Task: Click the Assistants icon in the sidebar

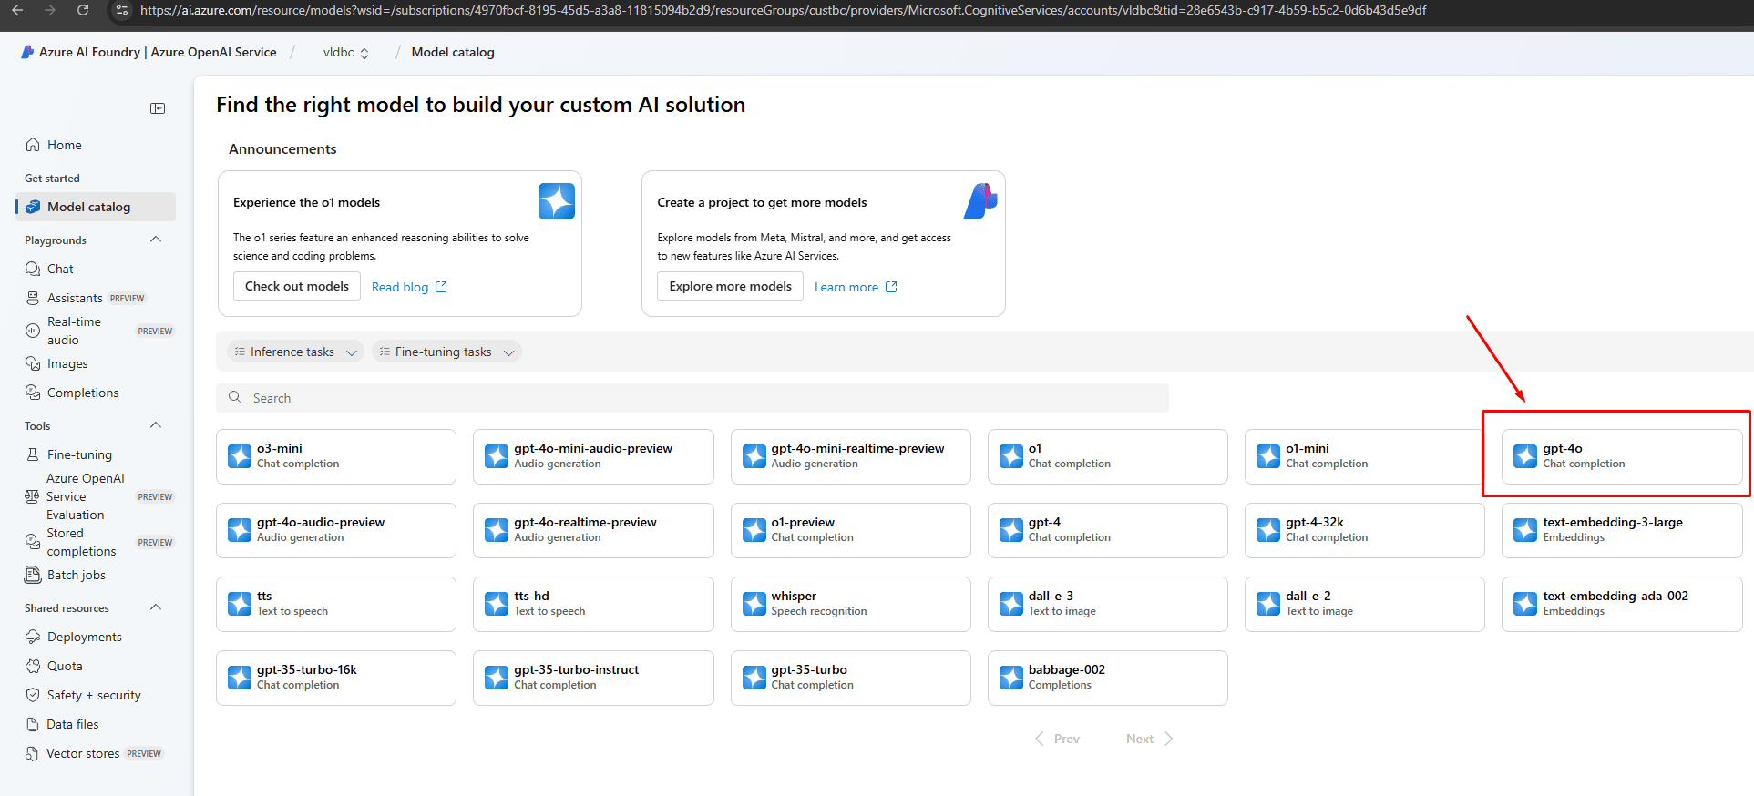Action: [33, 298]
